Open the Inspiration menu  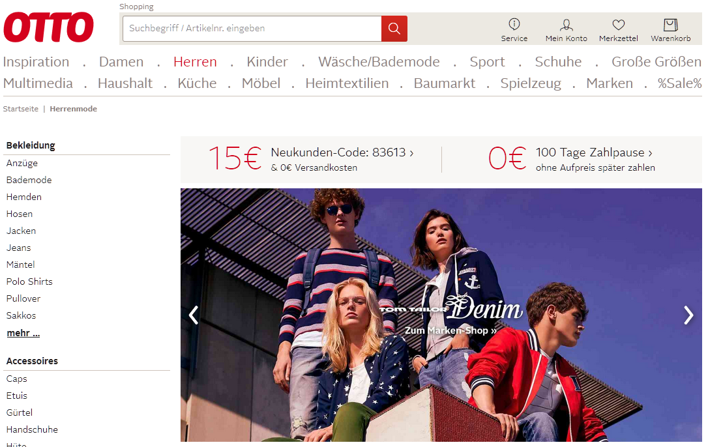36,61
